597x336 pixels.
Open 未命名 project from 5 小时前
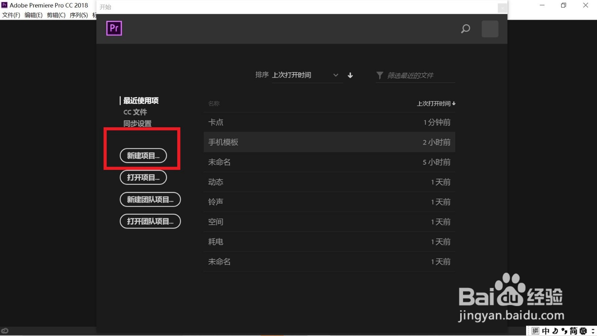click(329, 162)
